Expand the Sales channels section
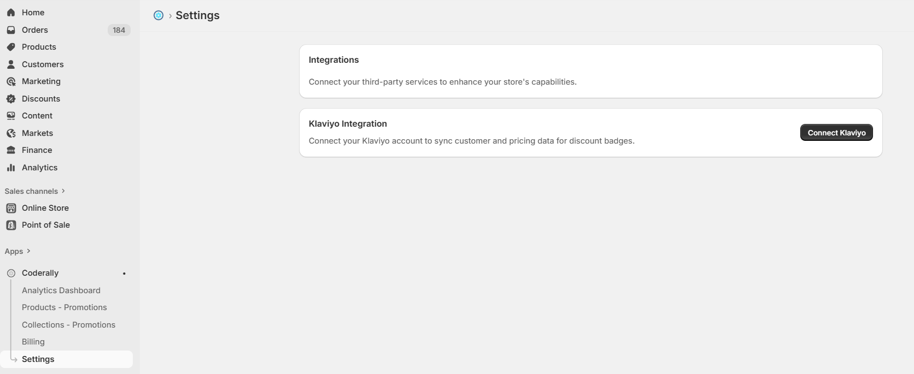 [62, 191]
